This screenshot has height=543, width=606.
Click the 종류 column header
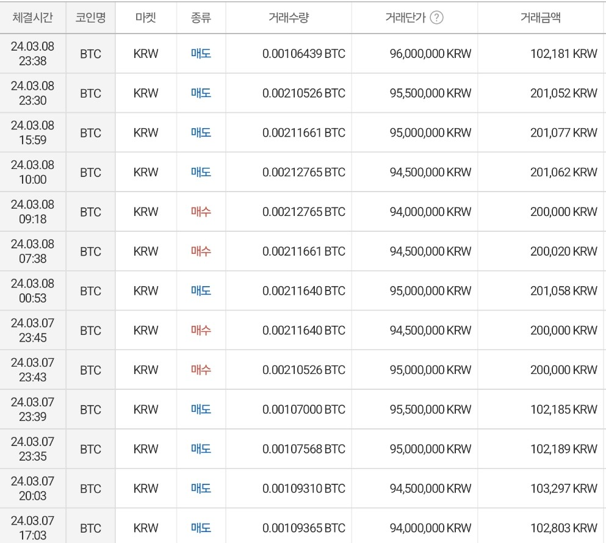(x=201, y=18)
